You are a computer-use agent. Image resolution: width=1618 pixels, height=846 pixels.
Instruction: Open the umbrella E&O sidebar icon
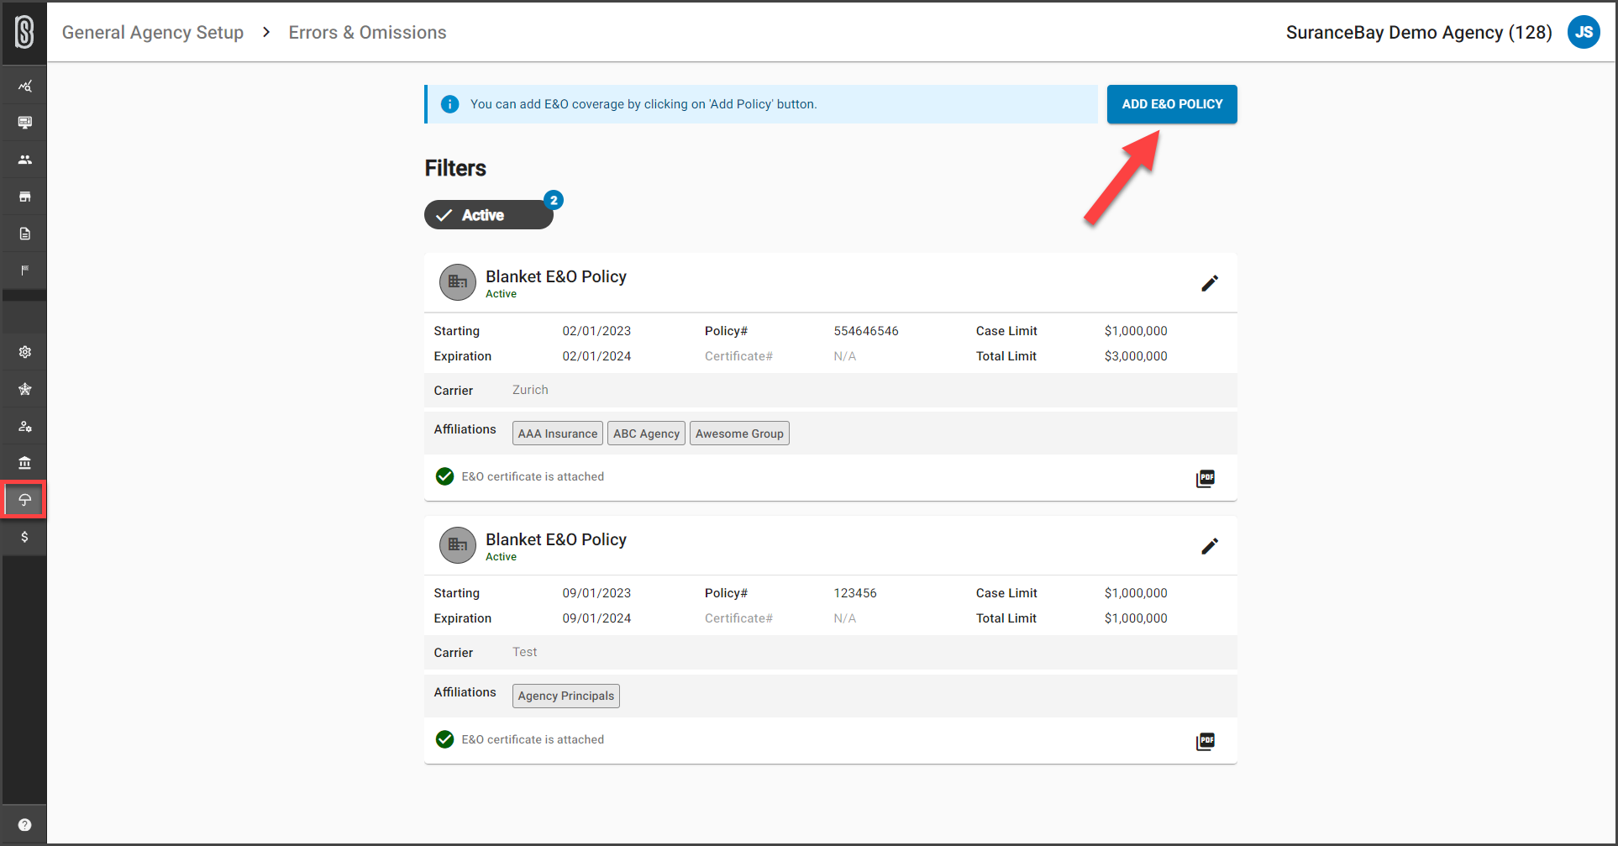[24, 500]
